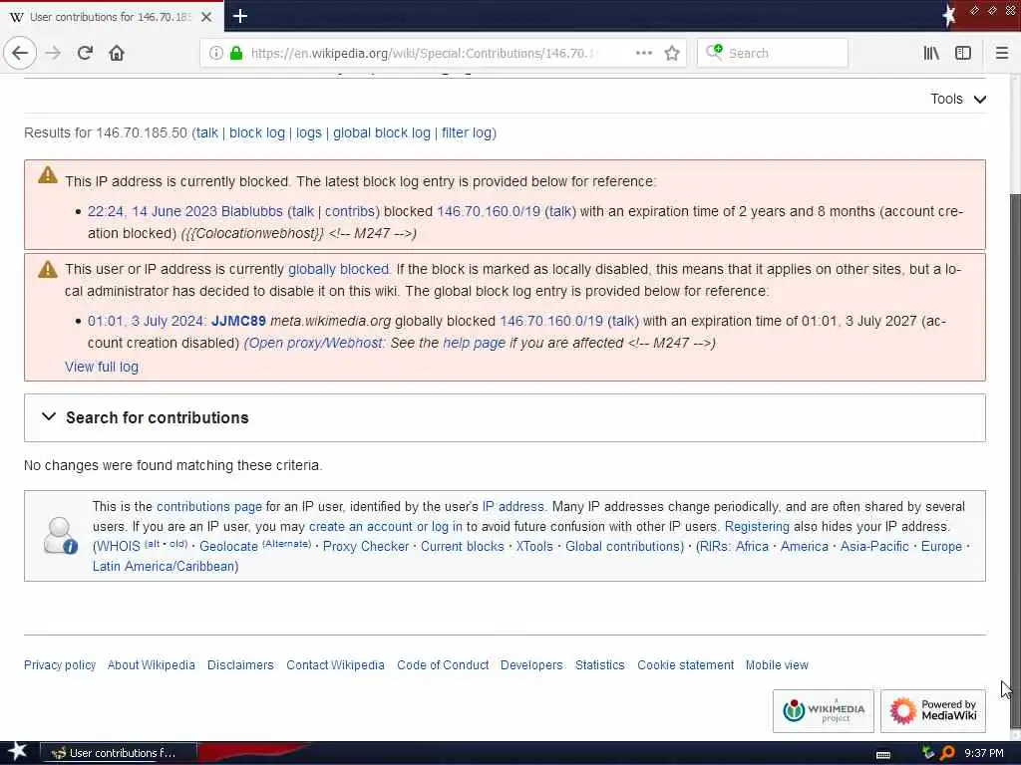Image resolution: width=1021 pixels, height=765 pixels.
Task: Open the block log link
Action: (257, 132)
